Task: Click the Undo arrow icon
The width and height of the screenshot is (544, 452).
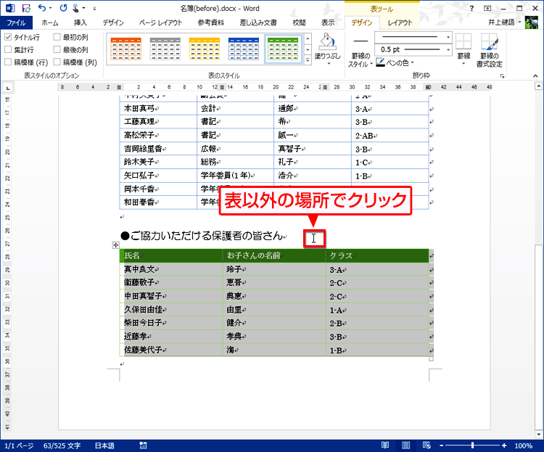Action: (x=42, y=8)
